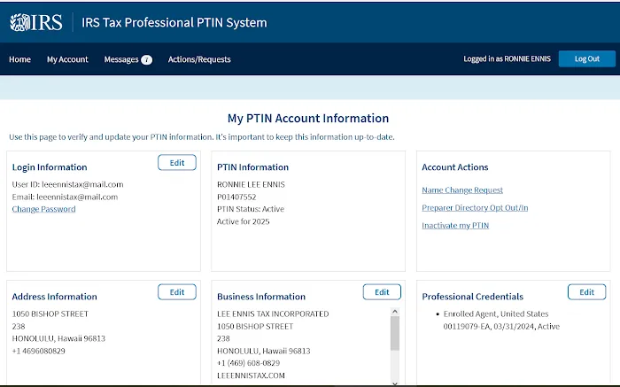
Task: Click the IRS eagle logo
Action: (x=36, y=22)
